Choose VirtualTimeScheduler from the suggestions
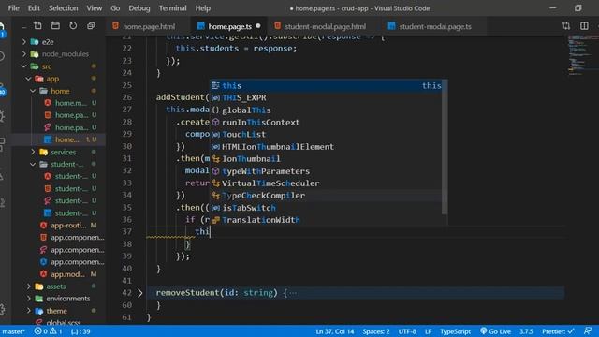599x337 pixels. 327,183
